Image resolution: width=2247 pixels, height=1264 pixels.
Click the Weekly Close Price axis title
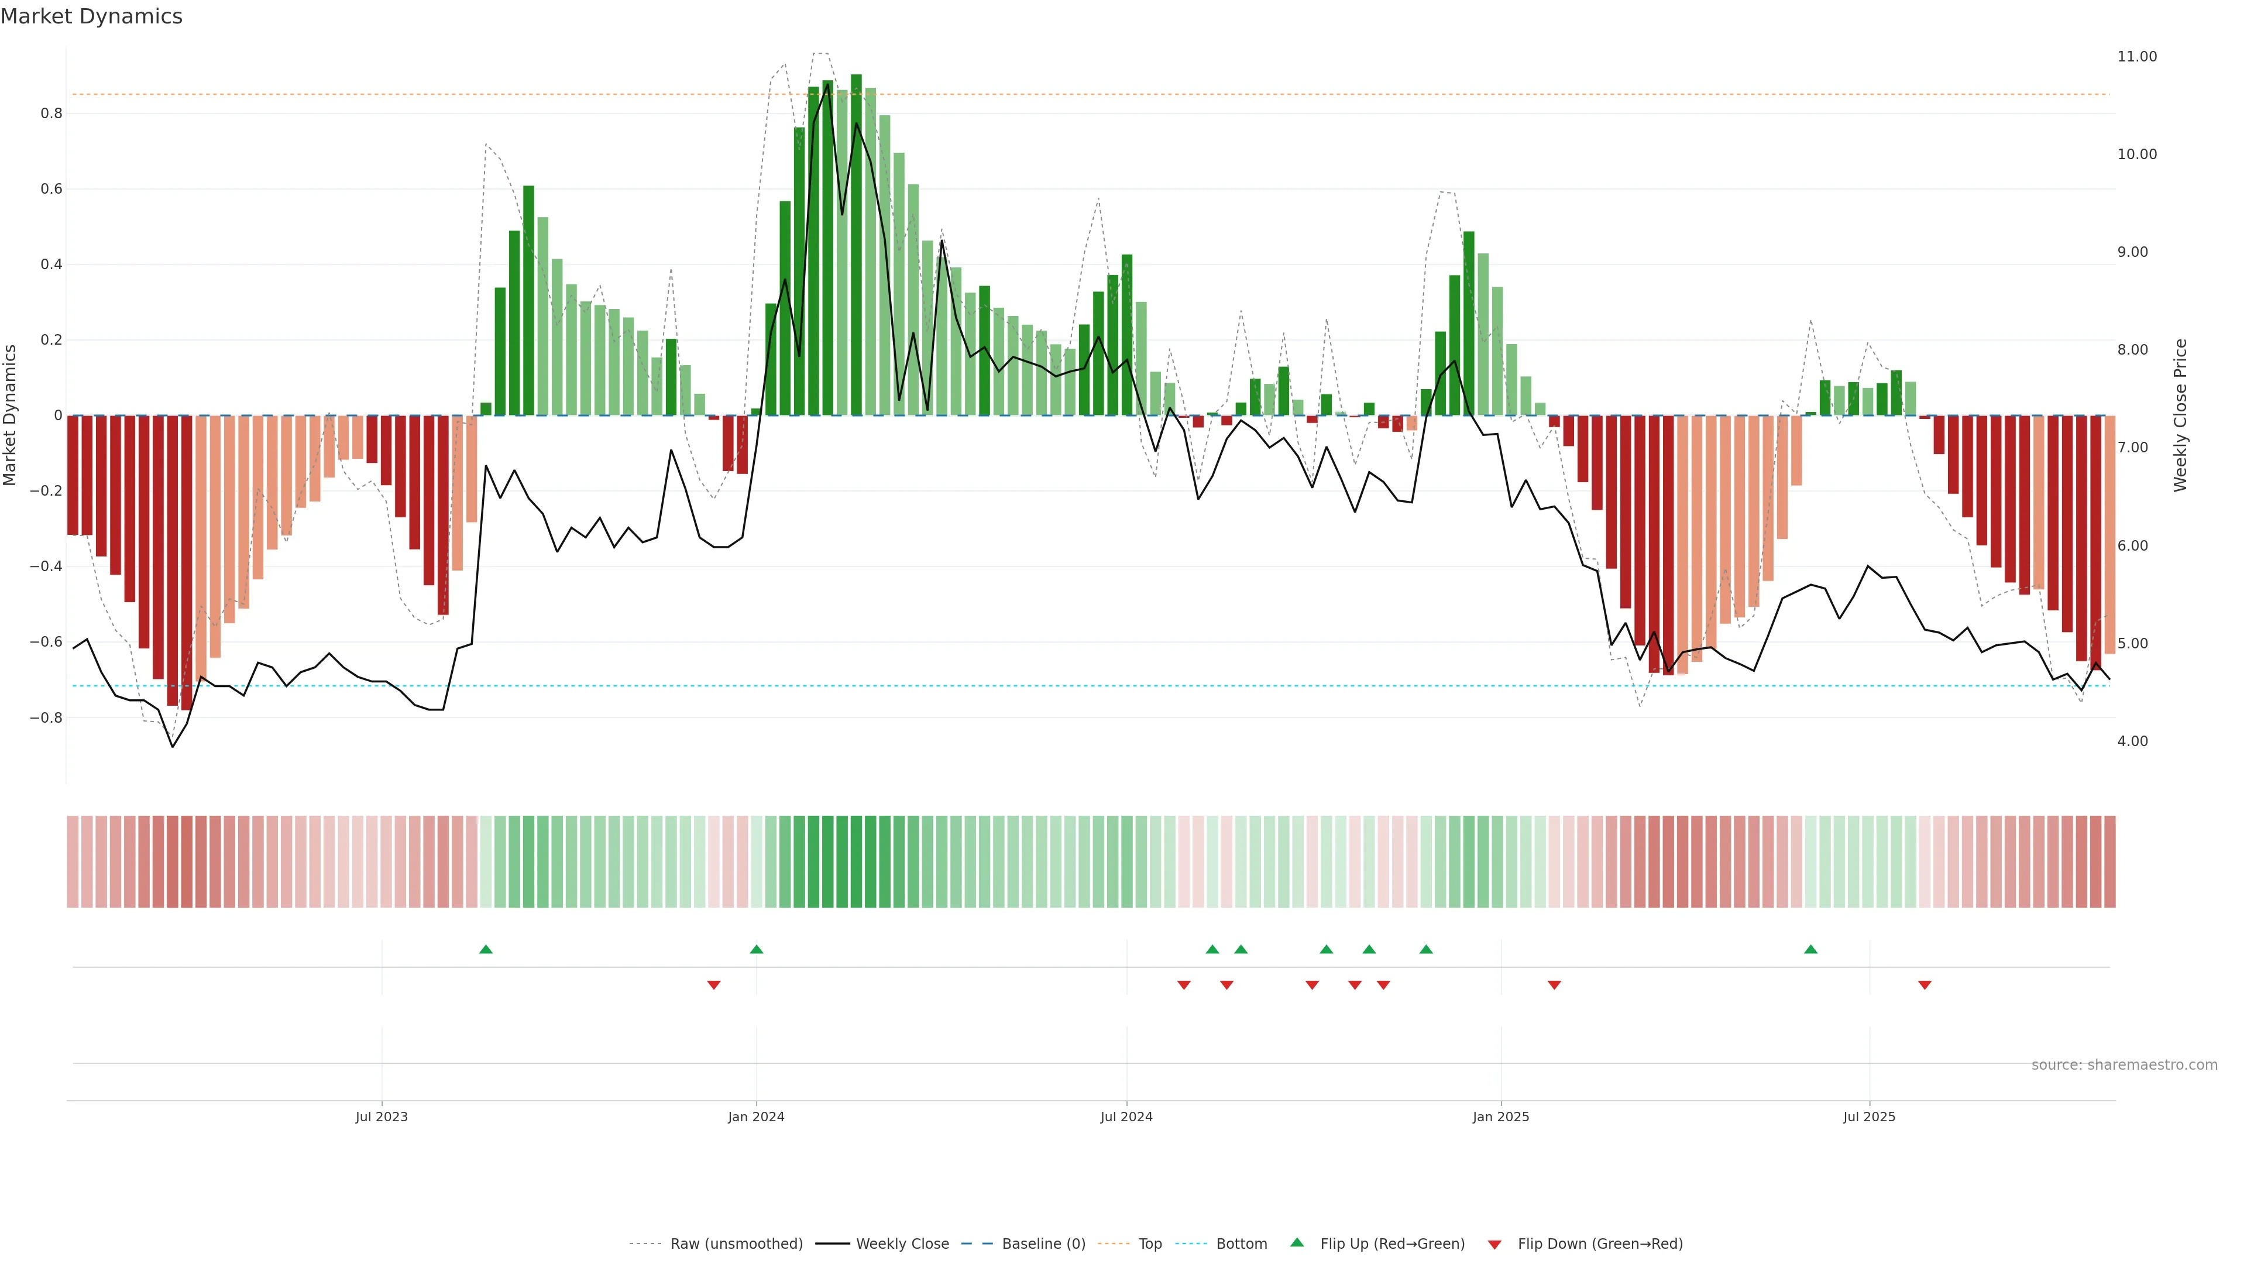(2180, 415)
